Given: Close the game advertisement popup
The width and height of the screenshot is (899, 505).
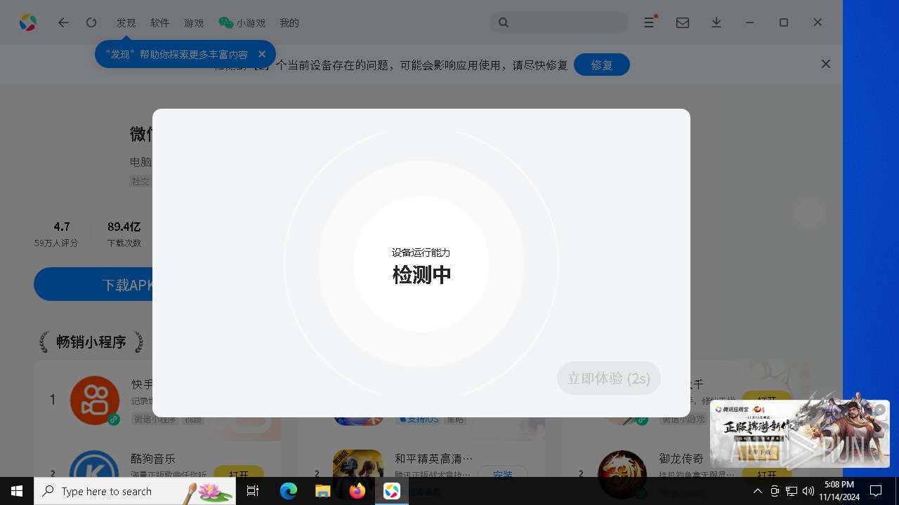Looking at the screenshot, I should tap(879, 410).
